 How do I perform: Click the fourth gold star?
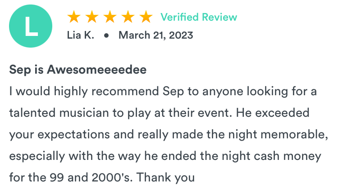128,17
